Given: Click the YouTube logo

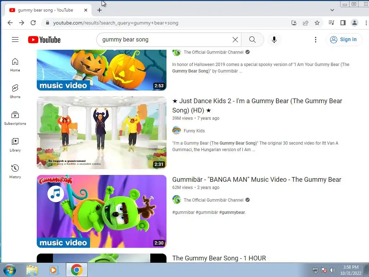Looking at the screenshot, I should (44, 40).
